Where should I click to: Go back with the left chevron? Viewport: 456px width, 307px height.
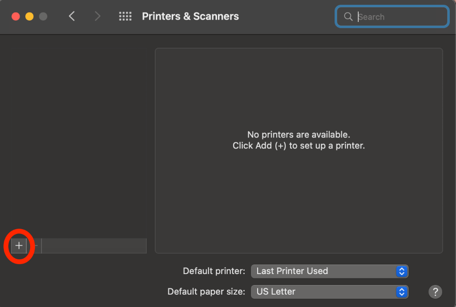[x=72, y=17]
